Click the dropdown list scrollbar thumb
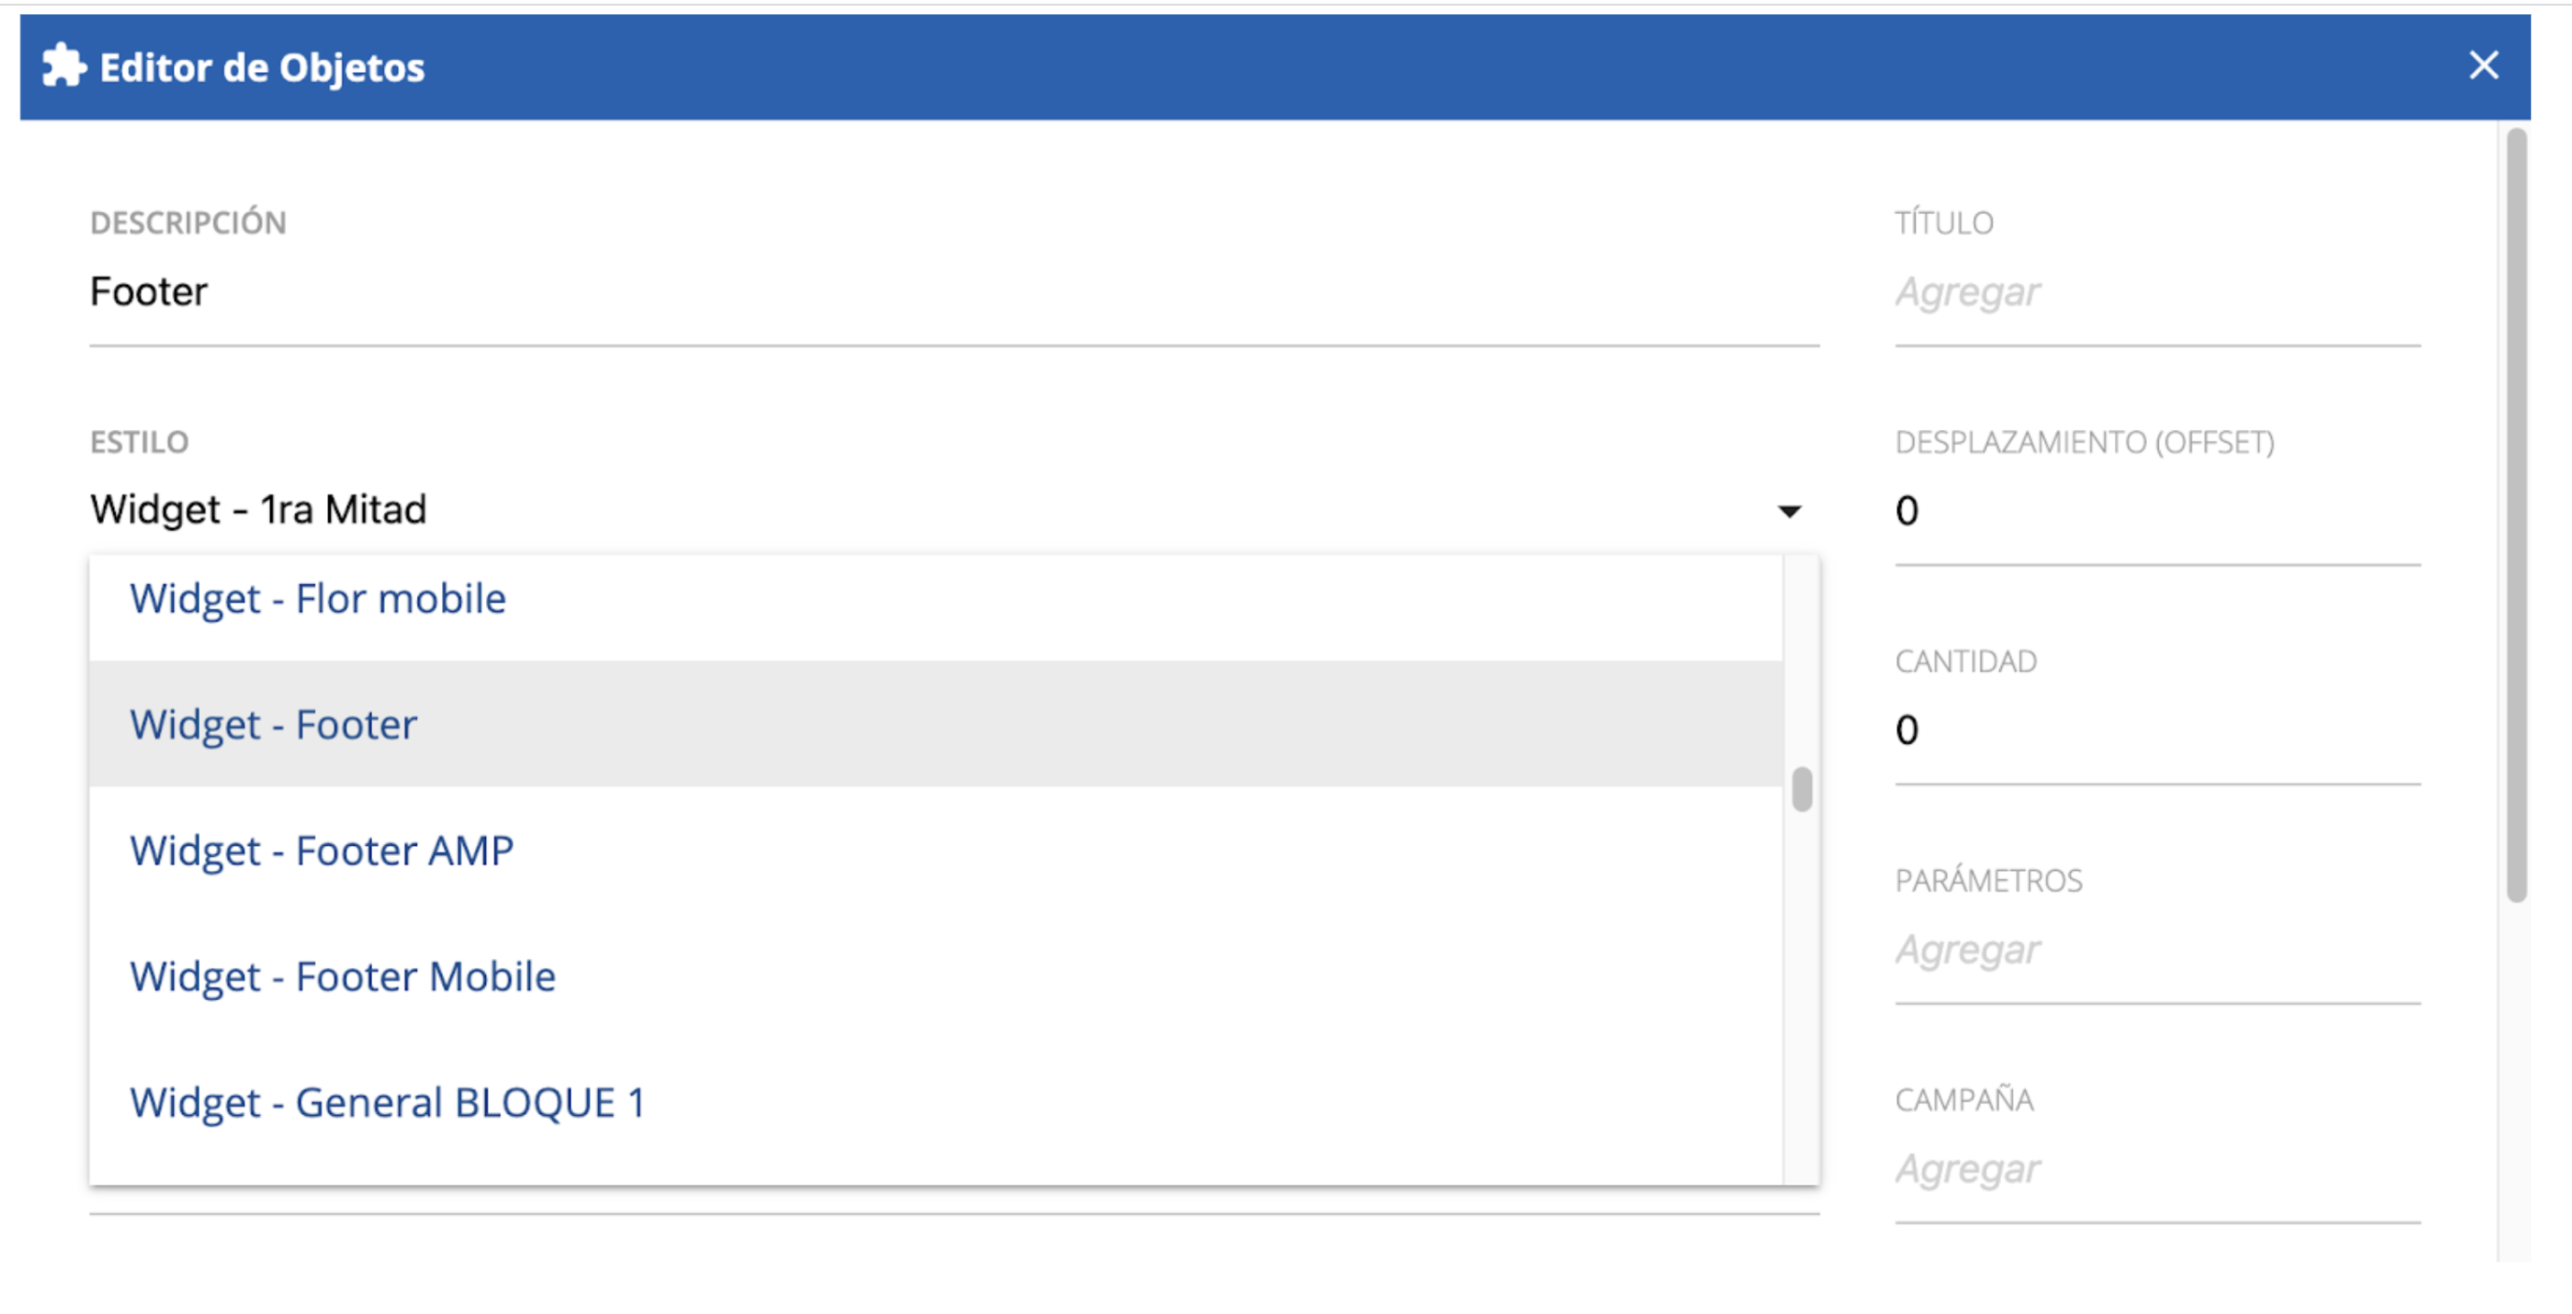The image size is (2572, 1314). [x=1801, y=790]
